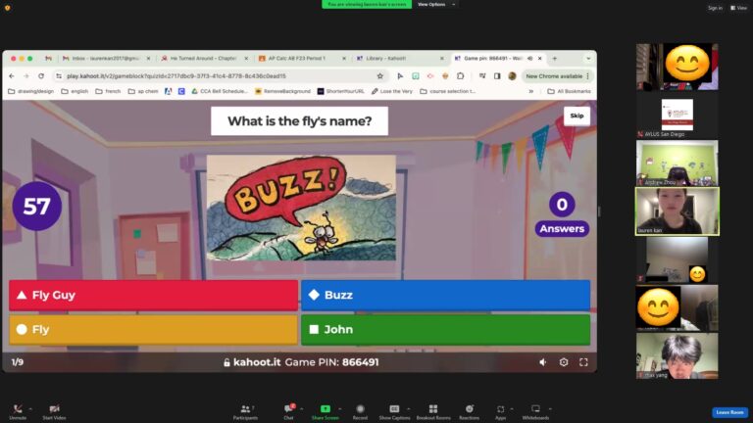Open the RemoveBackground bookmark
This screenshot has width=753, height=423.
(282, 91)
